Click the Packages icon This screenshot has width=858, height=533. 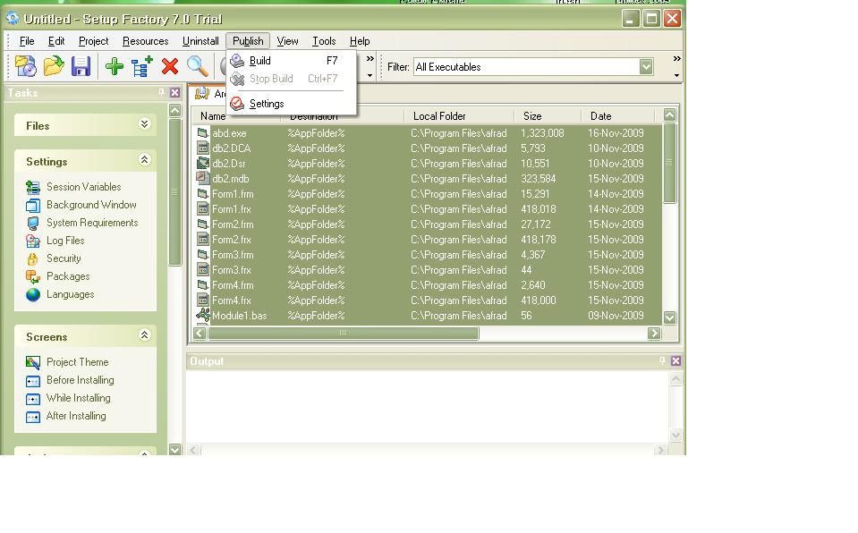33,277
